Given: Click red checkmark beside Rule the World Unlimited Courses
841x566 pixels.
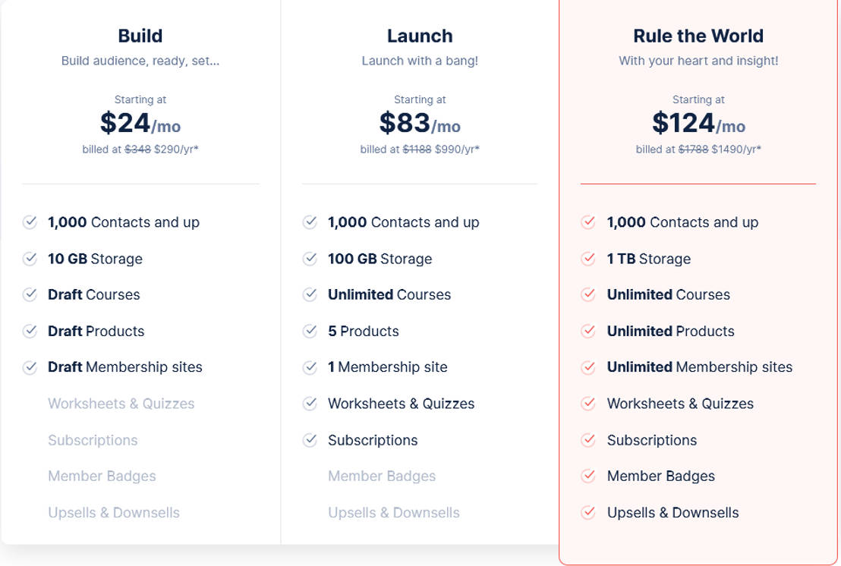Looking at the screenshot, I should [588, 294].
